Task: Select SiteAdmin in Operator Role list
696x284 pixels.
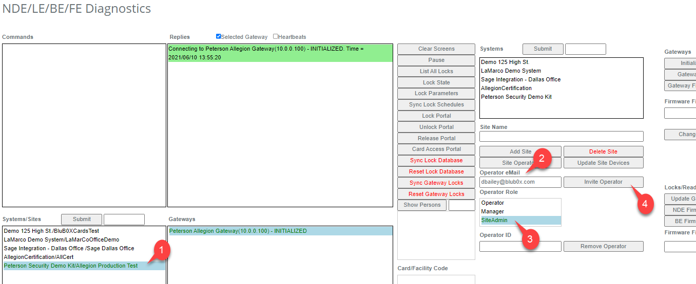Action: tap(494, 220)
